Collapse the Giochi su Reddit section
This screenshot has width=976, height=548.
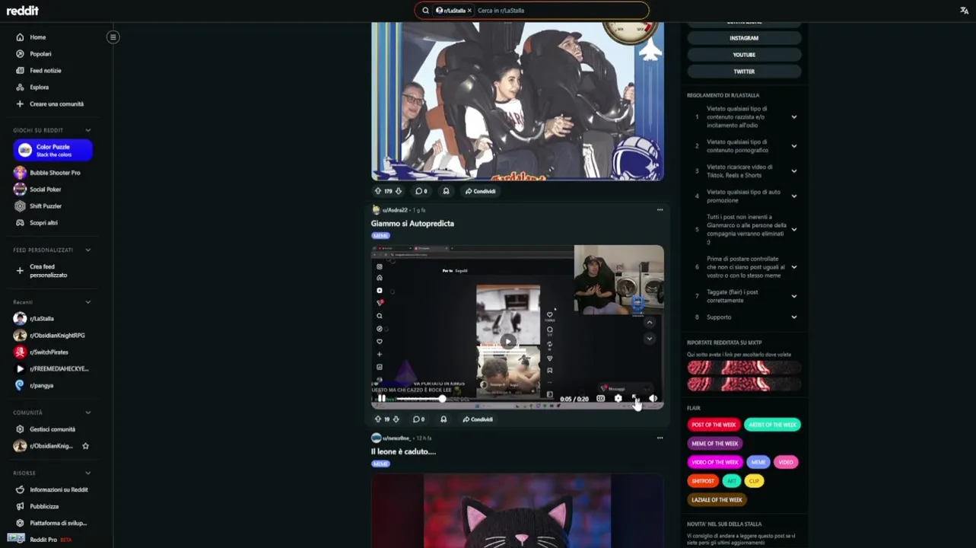click(87, 130)
